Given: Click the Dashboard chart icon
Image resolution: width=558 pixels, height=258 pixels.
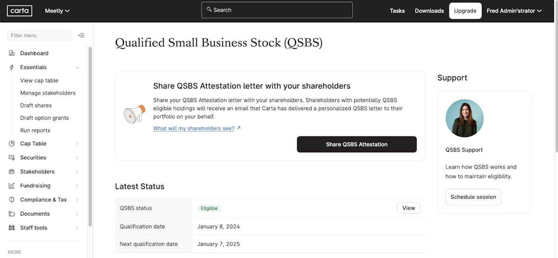Looking at the screenshot, I should coord(12,53).
